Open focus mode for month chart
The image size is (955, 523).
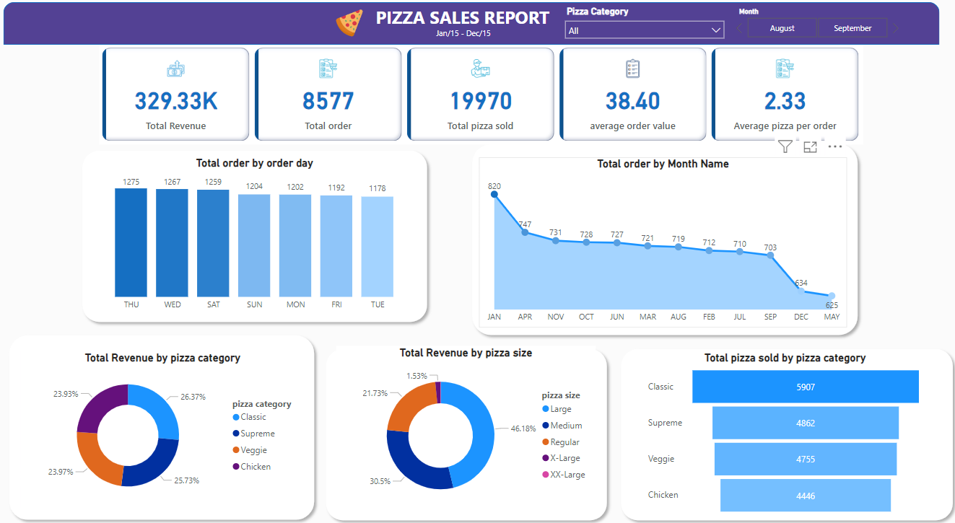[810, 147]
